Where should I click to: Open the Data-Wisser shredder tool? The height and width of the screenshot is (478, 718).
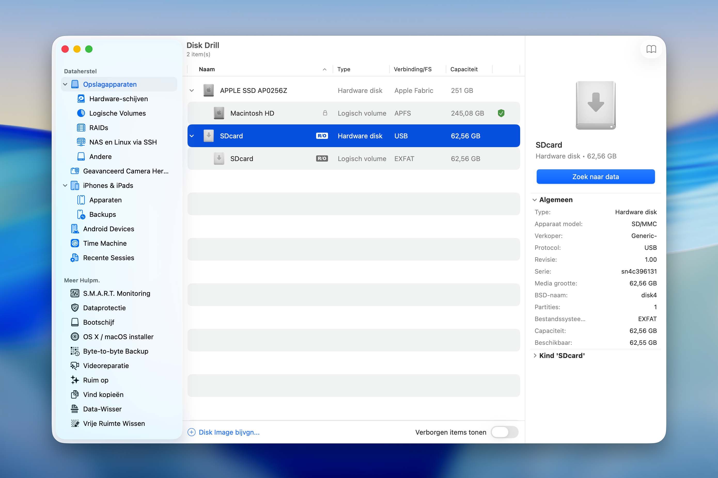(x=102, y=409)
